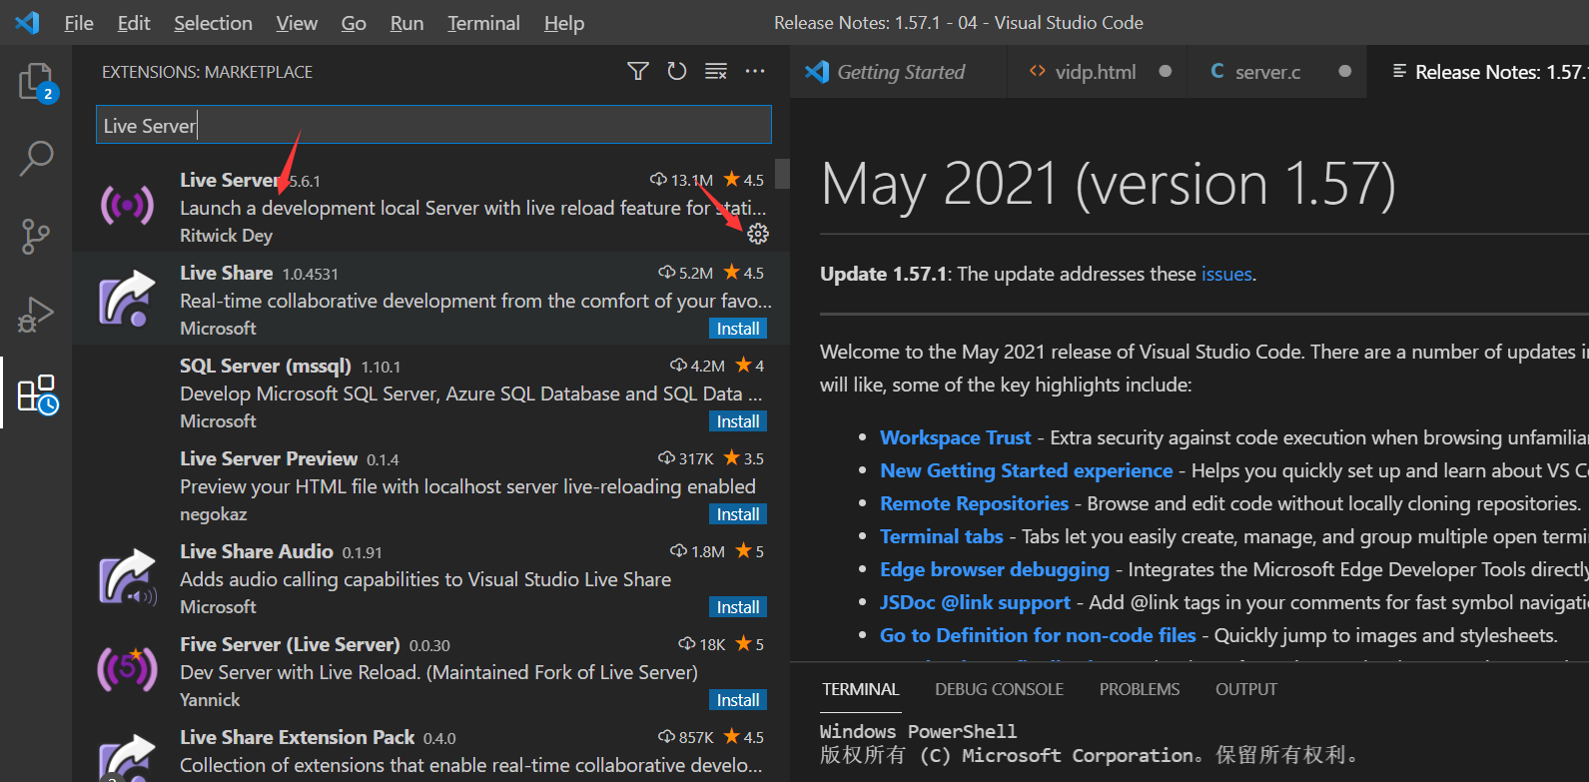Viewport: 1589px width, 782px height.
Task: Select the OUTPUT panel tab
Action: tap(1246, 689)
